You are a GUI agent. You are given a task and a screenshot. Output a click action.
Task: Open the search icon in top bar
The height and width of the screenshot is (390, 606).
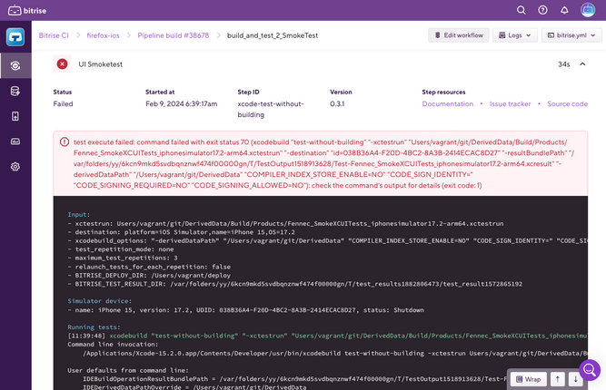[x=521, y=10]
